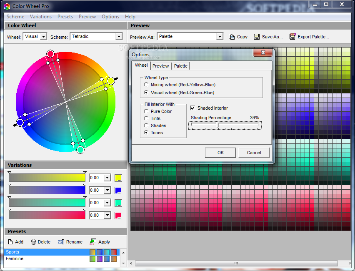Toggle the Shaded Interior checkbox
Viewport: 355px width, 271px height.
(192, 108)
